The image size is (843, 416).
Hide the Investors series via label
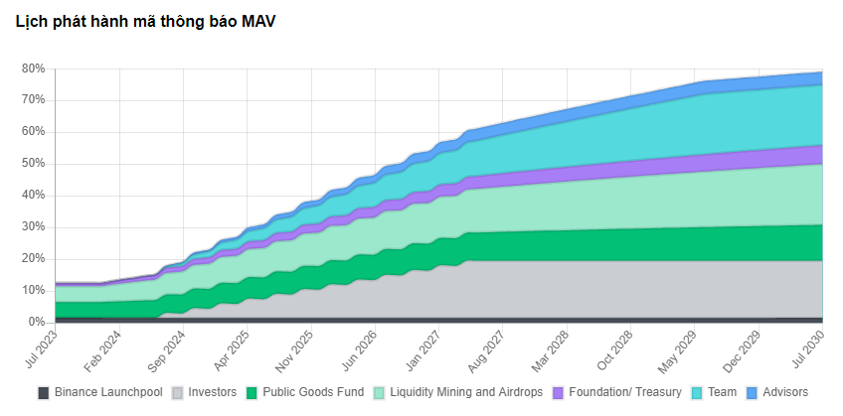click(x=213, y=392)
